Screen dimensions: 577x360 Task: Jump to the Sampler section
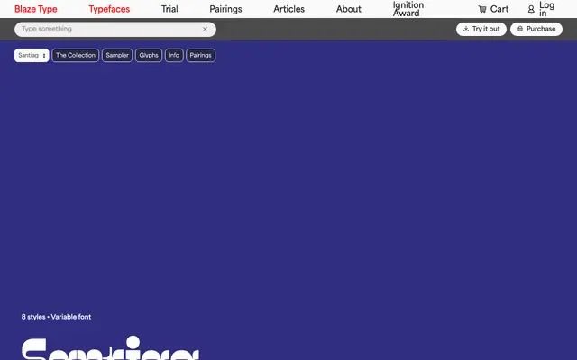pyautogui.click(x=117, y=56)
